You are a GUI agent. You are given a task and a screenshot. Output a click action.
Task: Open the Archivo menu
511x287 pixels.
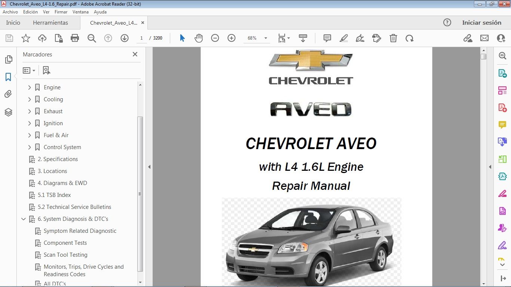click(10, 12)
